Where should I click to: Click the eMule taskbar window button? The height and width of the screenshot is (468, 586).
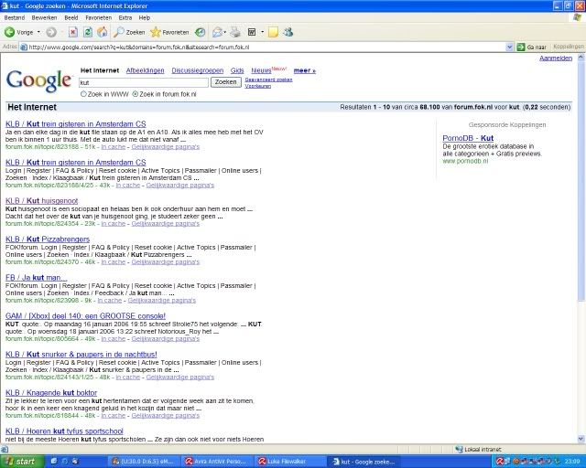(145, 462)
